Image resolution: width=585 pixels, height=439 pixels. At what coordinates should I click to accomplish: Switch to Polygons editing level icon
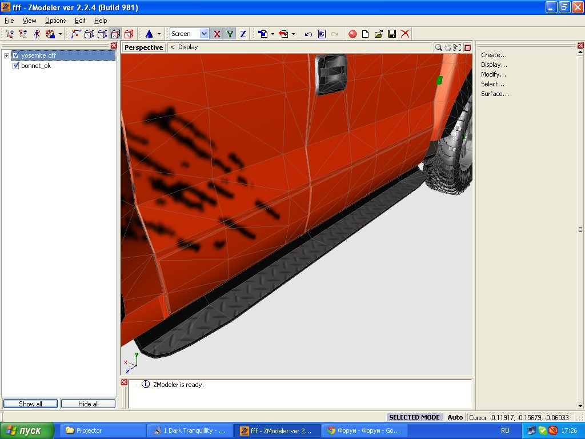point(115,34)
